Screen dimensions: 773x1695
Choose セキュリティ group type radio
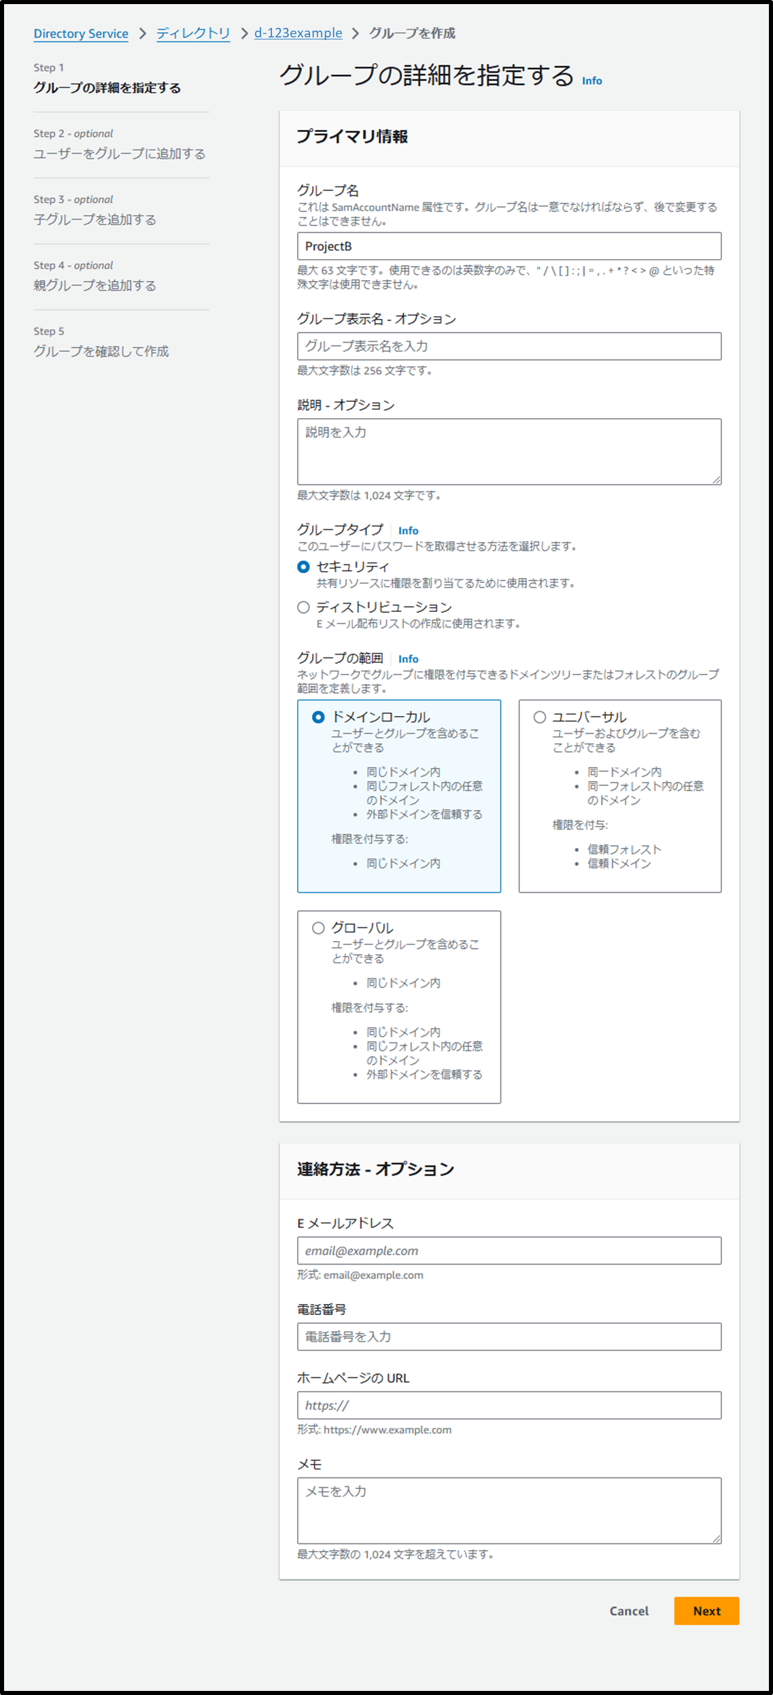click(303, 566)
